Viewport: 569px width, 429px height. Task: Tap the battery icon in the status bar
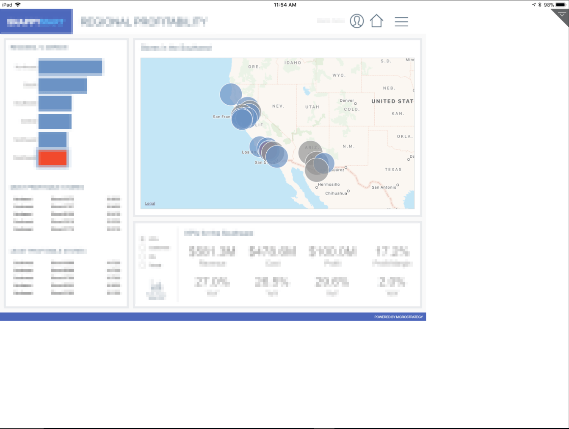[561, 5]
